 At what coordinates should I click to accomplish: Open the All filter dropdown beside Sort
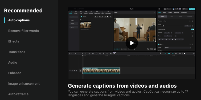point(106,17)
